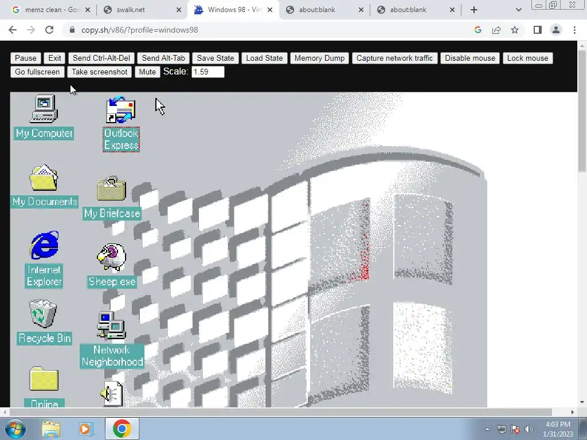Reload the page
587x440 pixels.
pyautogui.click(x=49, y=30)
